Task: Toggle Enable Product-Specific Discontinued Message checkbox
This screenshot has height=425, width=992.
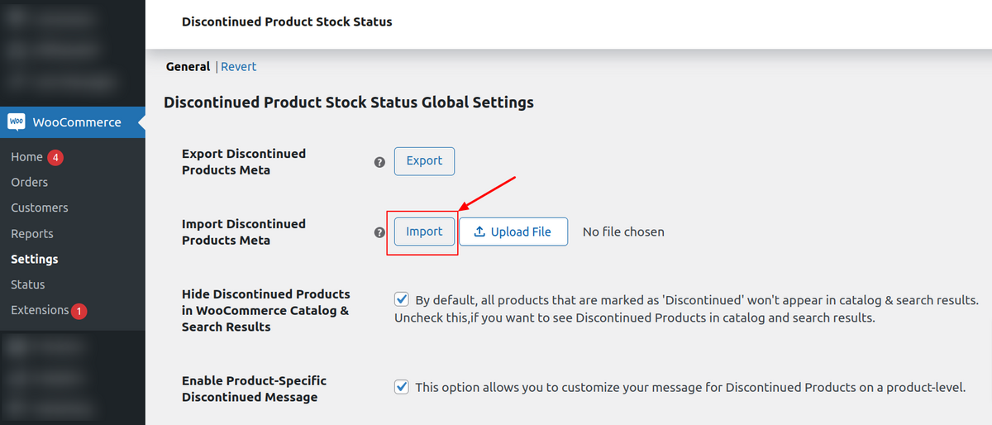Action: [402, 386]
